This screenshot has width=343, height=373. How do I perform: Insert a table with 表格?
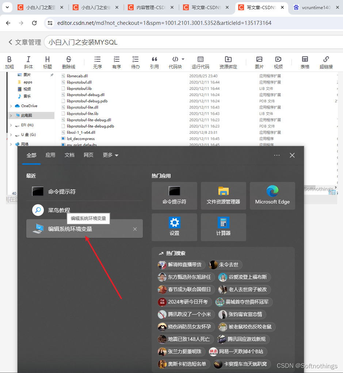tap(305, 62)
